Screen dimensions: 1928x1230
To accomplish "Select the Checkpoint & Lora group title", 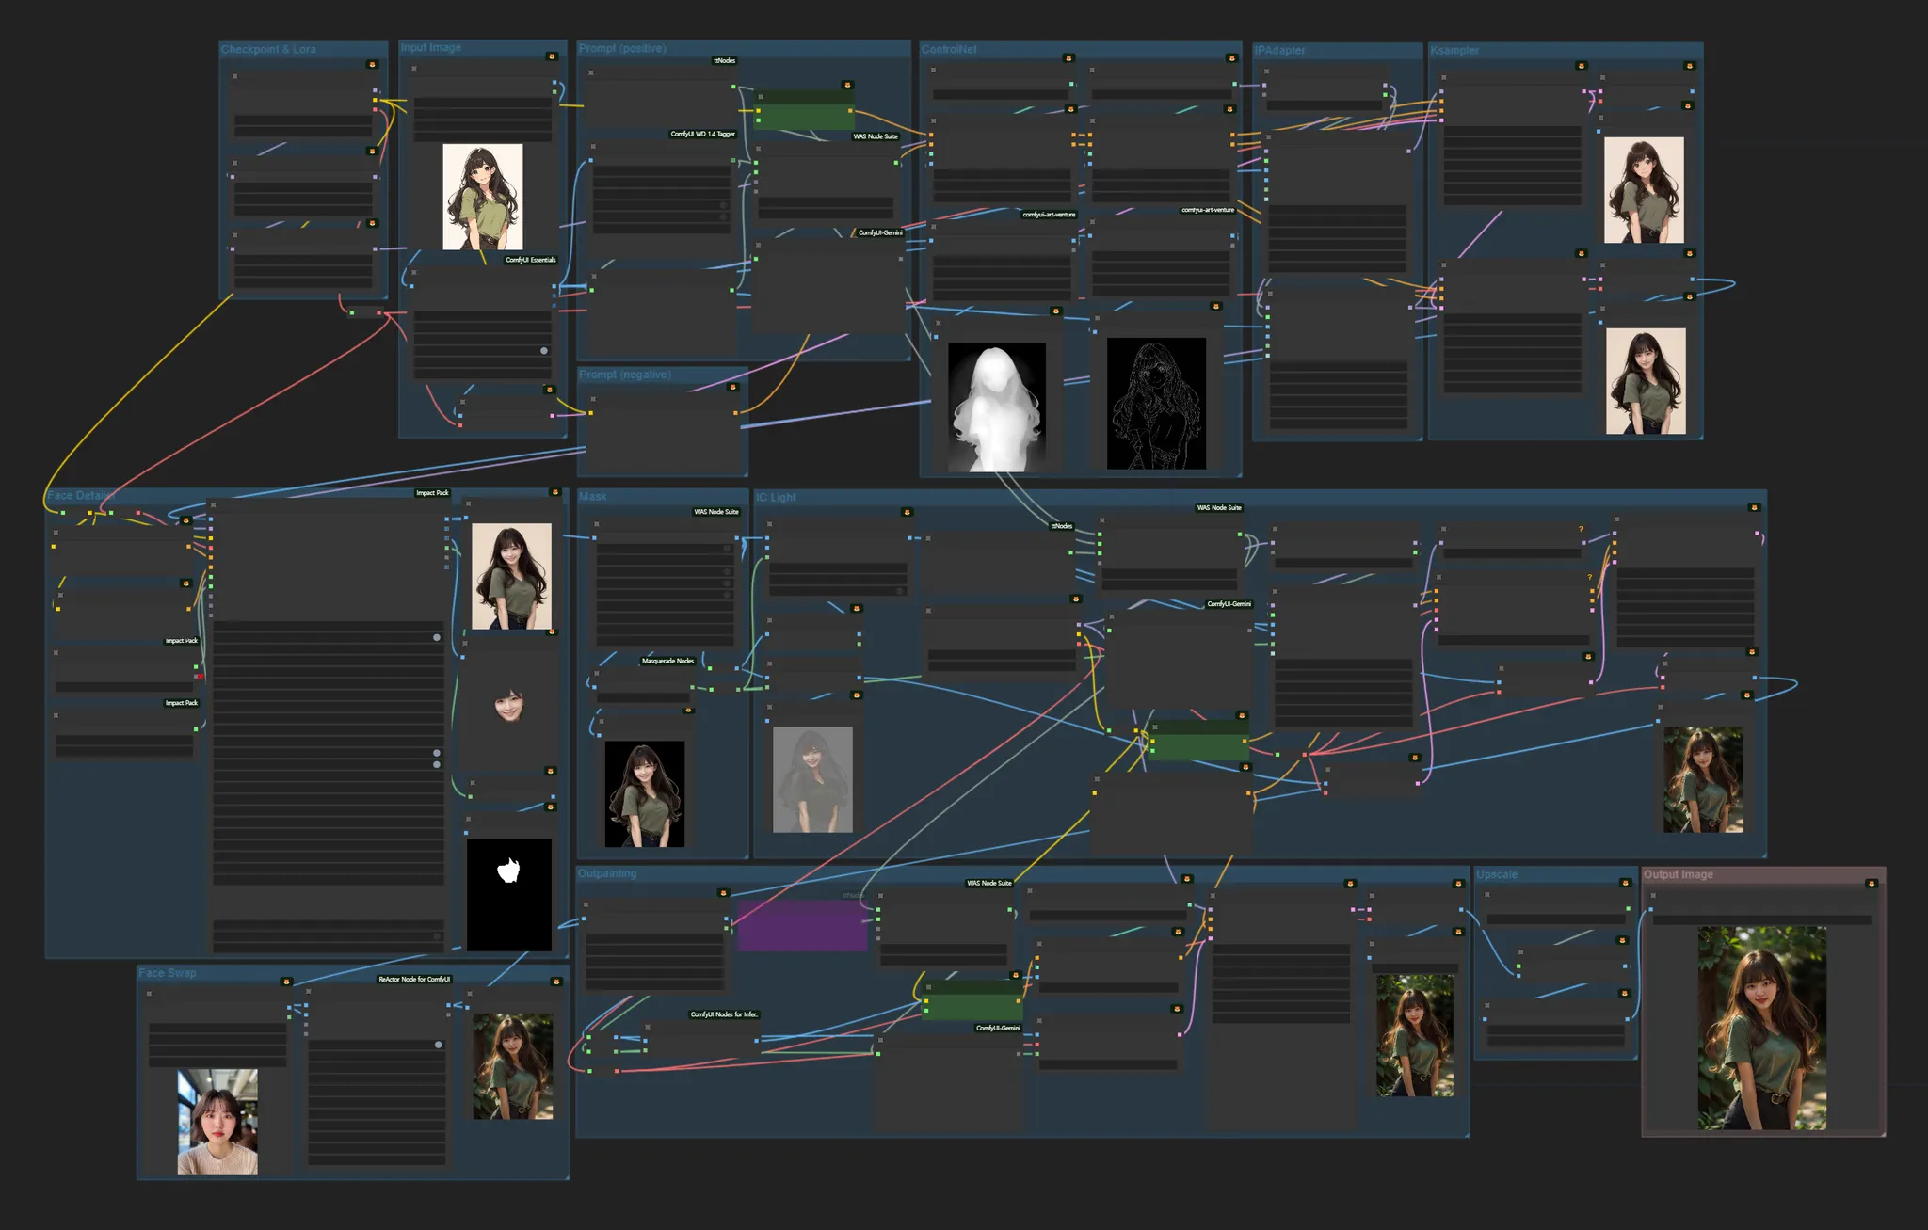I will 268,49.
